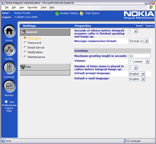The height and width of the screenshot is (144, 156).
Task: Click the Notification settings label
Action: 35,52
